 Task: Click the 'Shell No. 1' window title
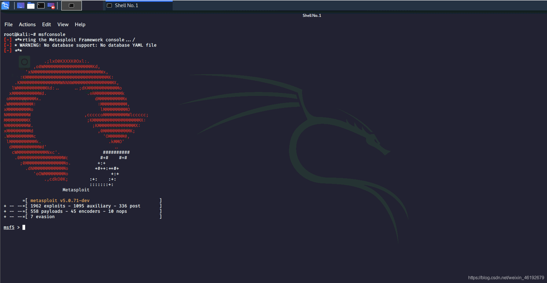pos(312,15)
